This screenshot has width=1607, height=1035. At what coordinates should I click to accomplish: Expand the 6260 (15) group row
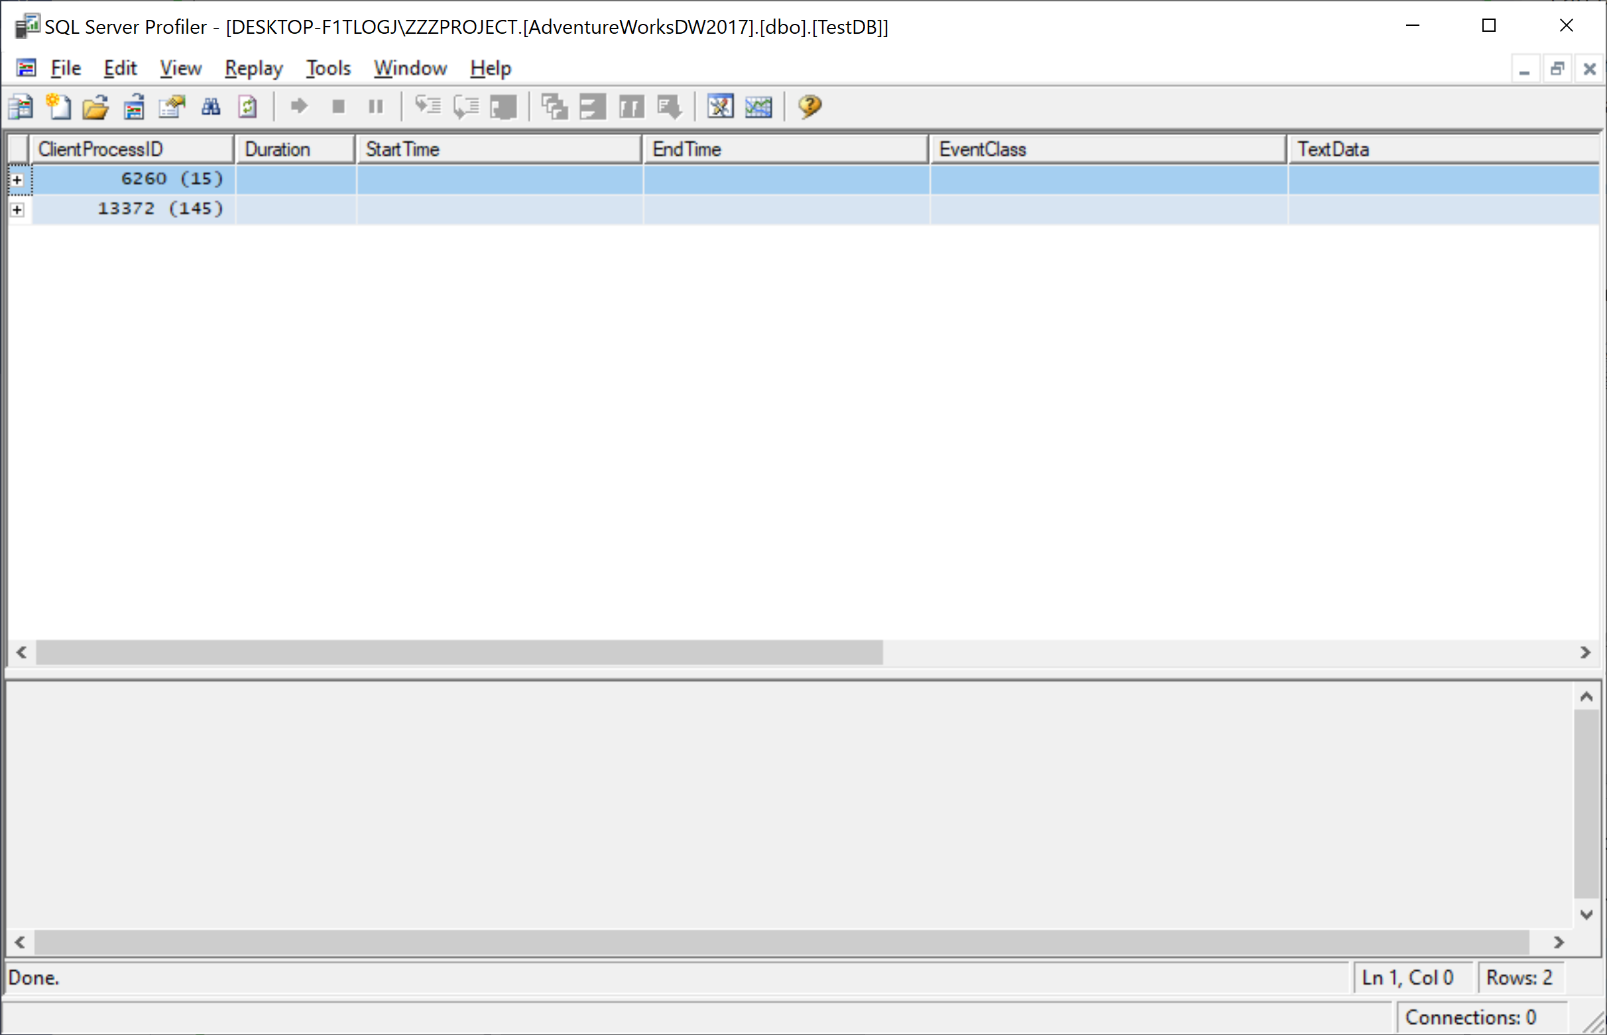click(x=17, y=180)
